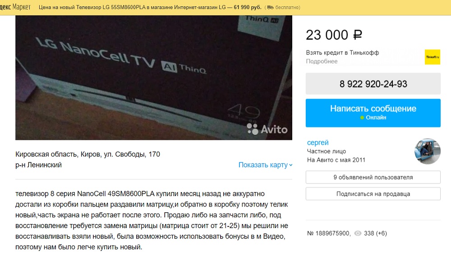Click the phone number 8 922 920-24-93 button
This screenshot has width=451, height=260.
point(373,84)
